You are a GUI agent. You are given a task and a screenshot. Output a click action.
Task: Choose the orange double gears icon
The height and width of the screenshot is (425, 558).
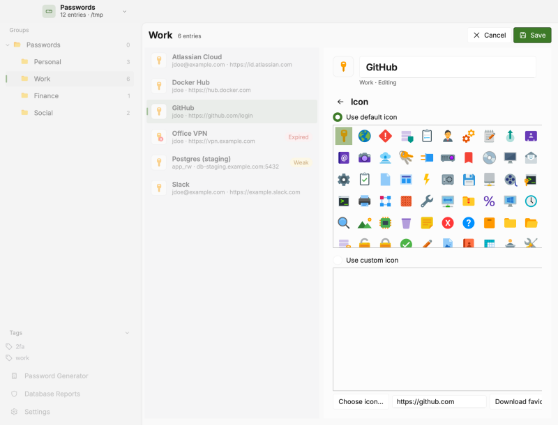point(469,136)
